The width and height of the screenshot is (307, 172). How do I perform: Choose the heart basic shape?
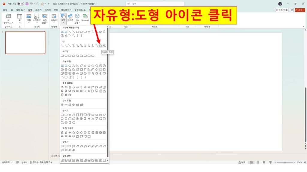pos(89,73)
